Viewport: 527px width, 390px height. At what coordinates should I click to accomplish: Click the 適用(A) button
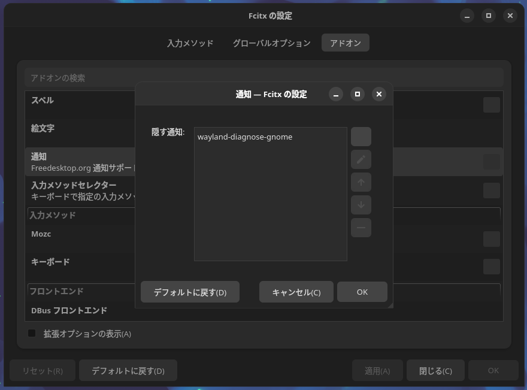pyautogui.click(x=377, y=370)
